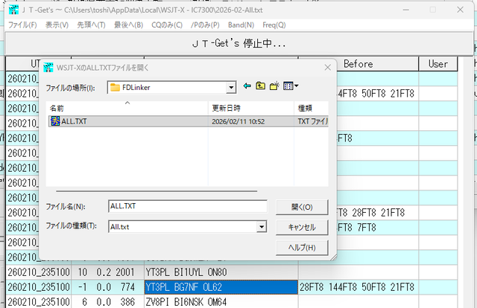
Task: Expand the FDLinker location dropdown
Action: pyautogui.click(x=231, y=88)
